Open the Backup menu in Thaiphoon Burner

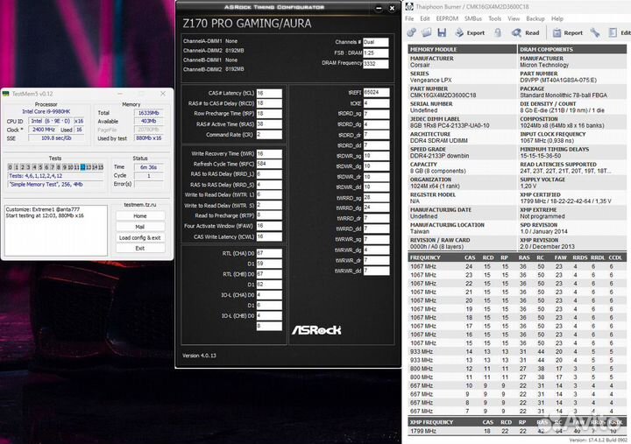(x=535, y=18)
